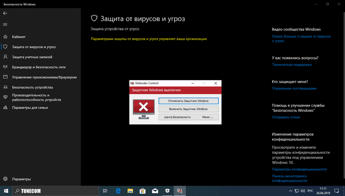Click the Параметры gear icon

[x=5, y=179]
